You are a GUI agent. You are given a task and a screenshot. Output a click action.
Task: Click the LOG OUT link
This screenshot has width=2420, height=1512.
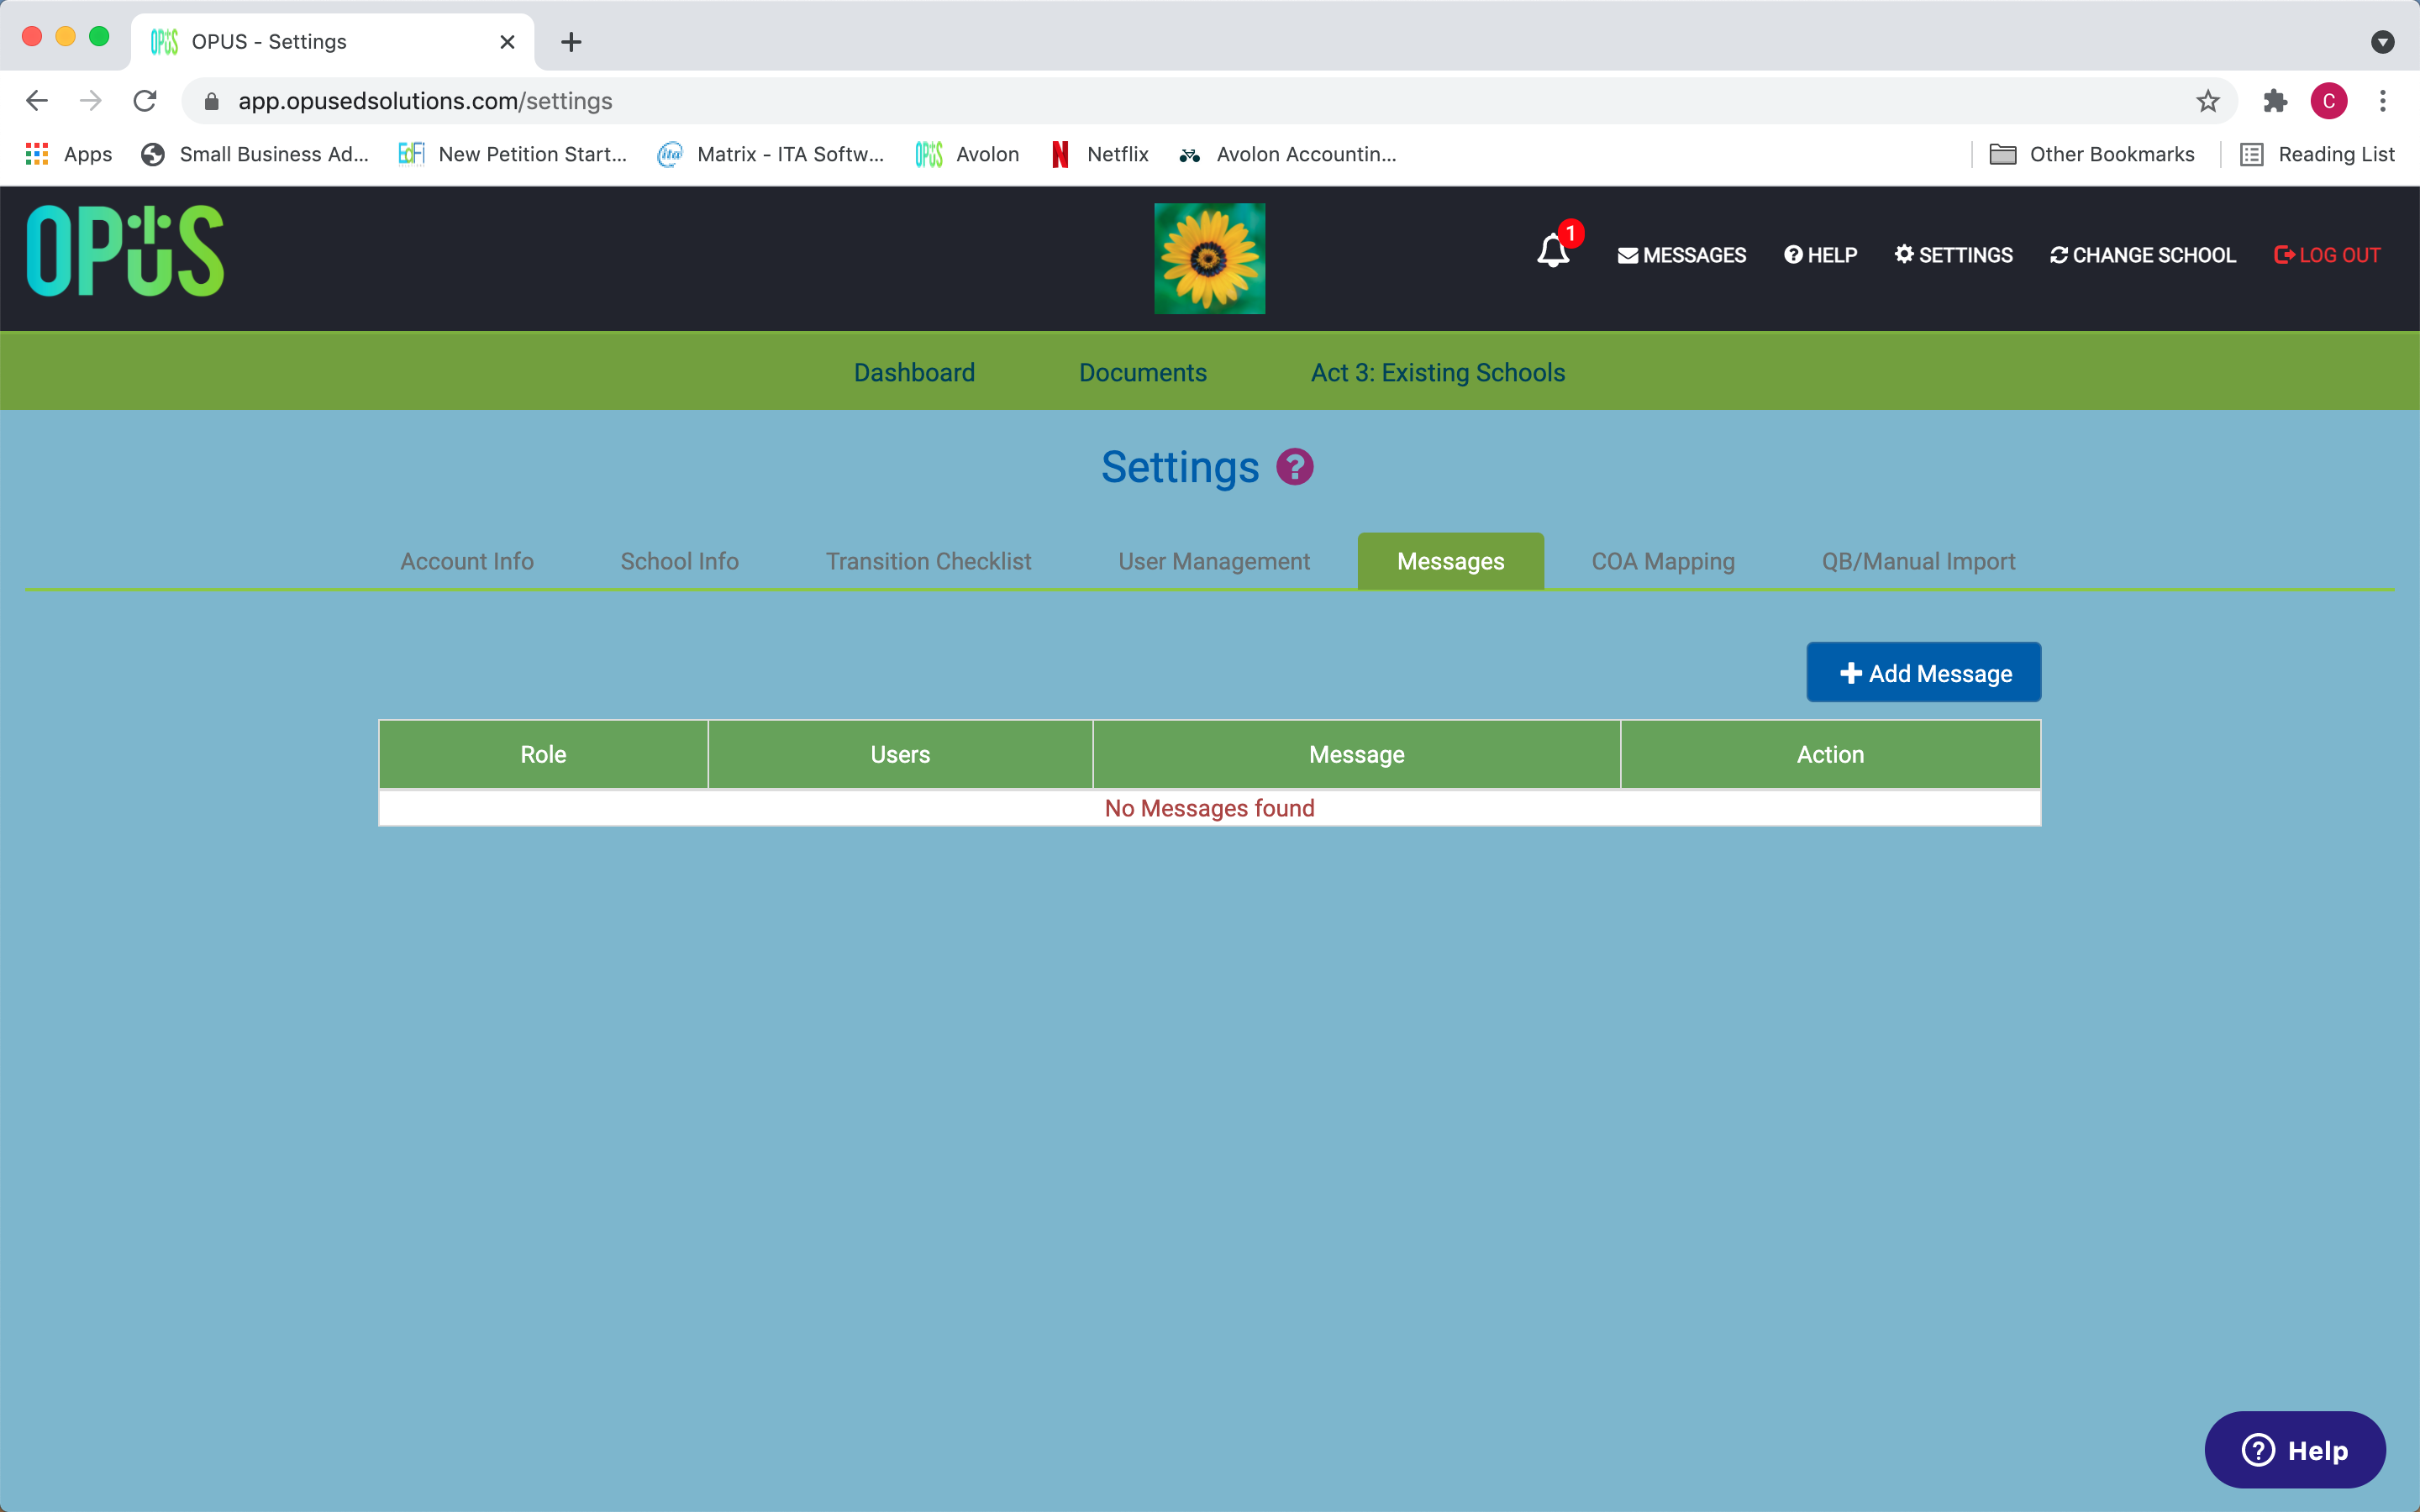coord(2327,255)
